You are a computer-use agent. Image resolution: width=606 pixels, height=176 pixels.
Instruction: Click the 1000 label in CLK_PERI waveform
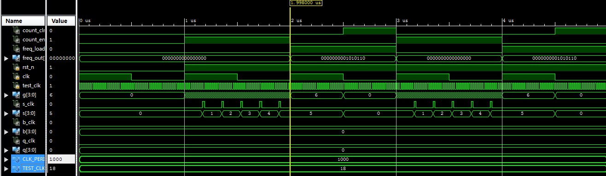tap(343, 159)
